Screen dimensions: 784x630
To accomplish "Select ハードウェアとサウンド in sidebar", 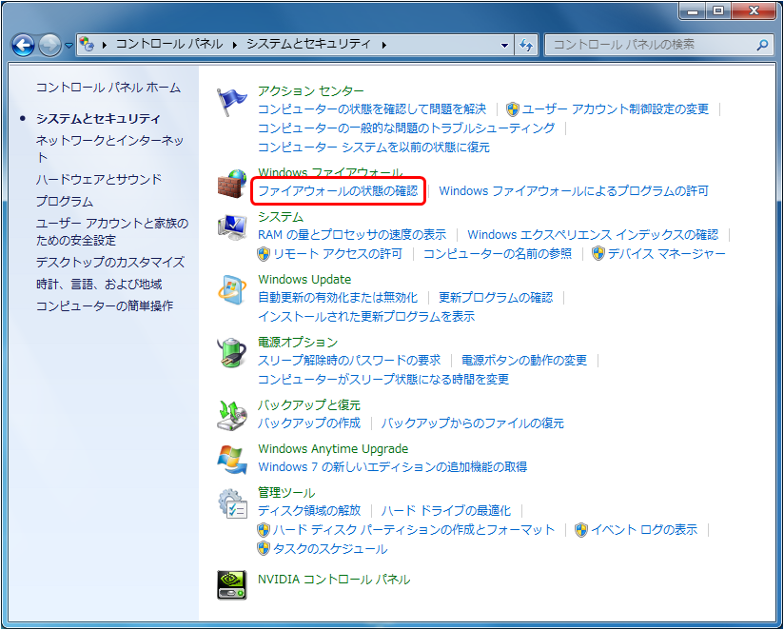I will pyautogui.click(x=99, y=179).
